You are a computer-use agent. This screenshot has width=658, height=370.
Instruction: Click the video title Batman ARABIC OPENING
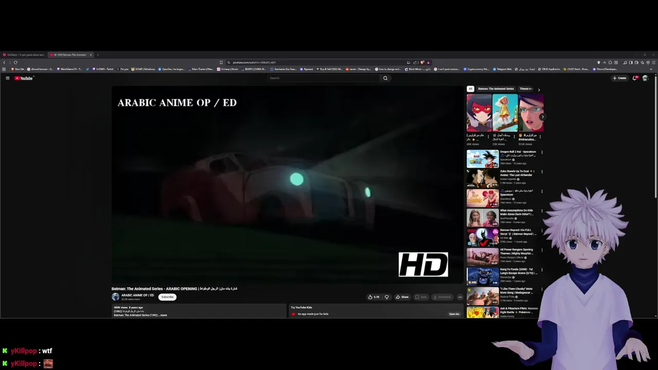pos(174,289)
